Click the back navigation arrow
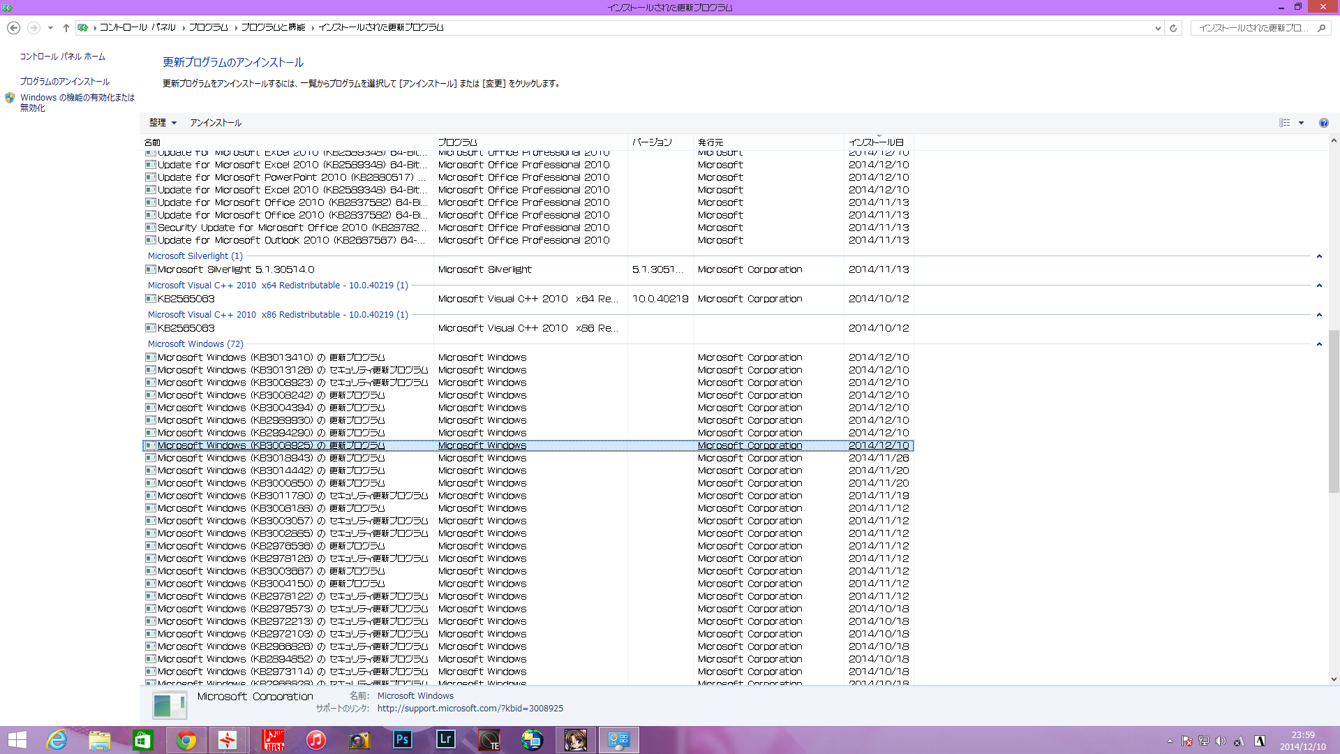This screenshot has height=754, width=1340. pos(13,28)
